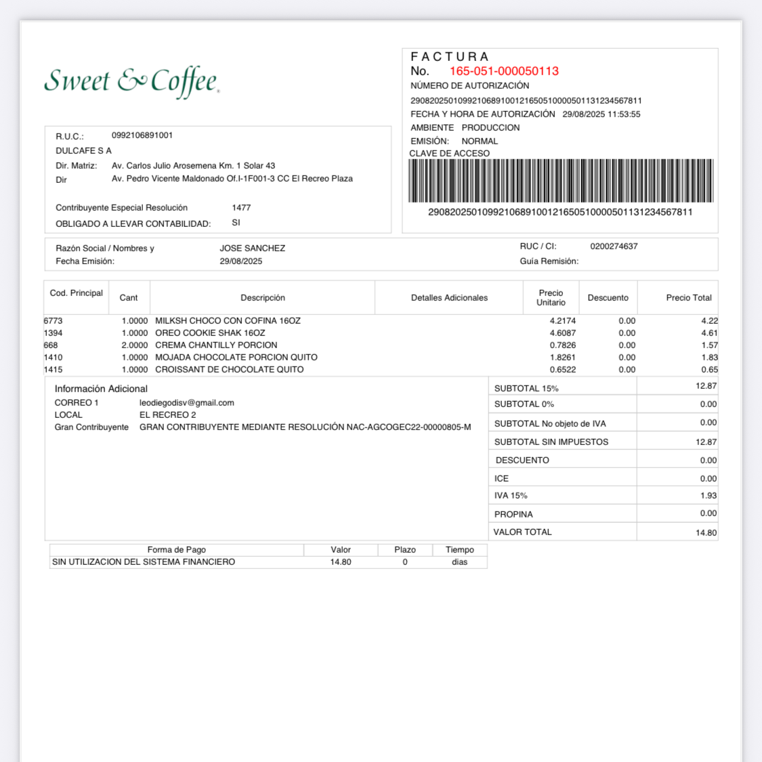Click the line total 1.57
The height and width of the screenshot is (762, 762).
point(710,345)
